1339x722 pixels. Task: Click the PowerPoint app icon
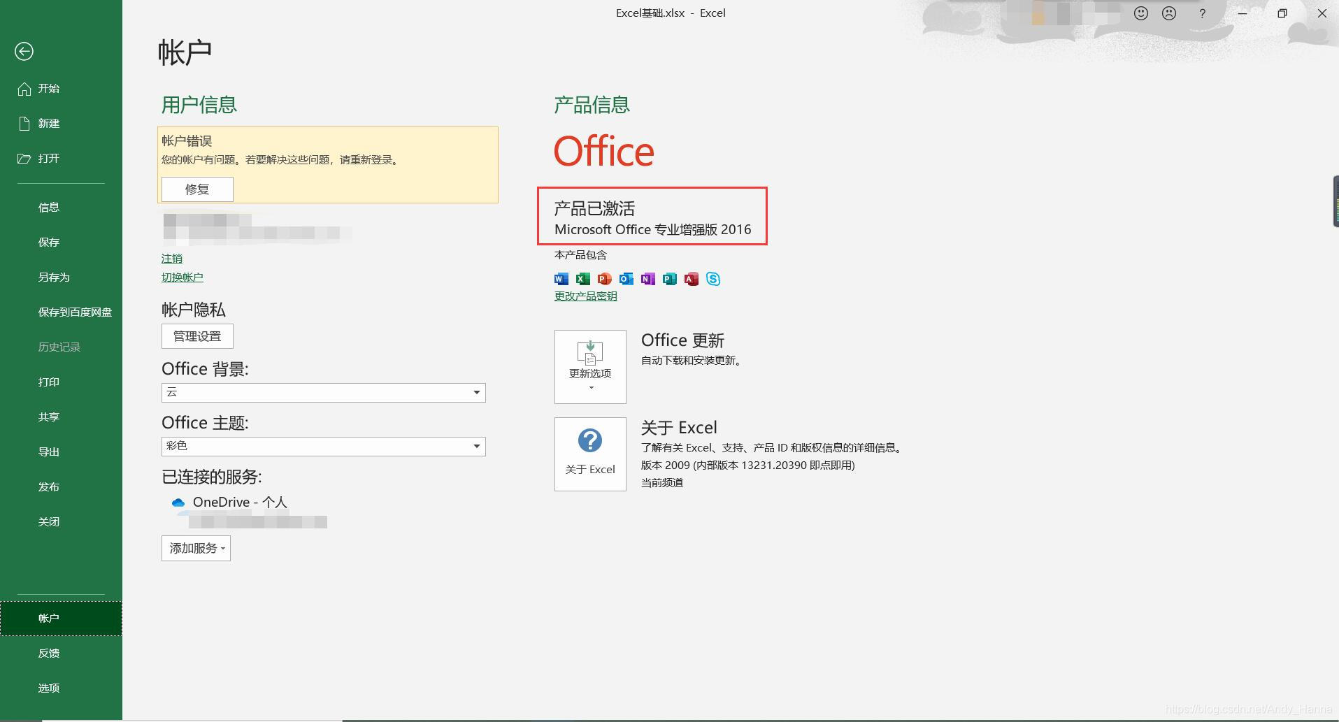(x=605, y=279)
